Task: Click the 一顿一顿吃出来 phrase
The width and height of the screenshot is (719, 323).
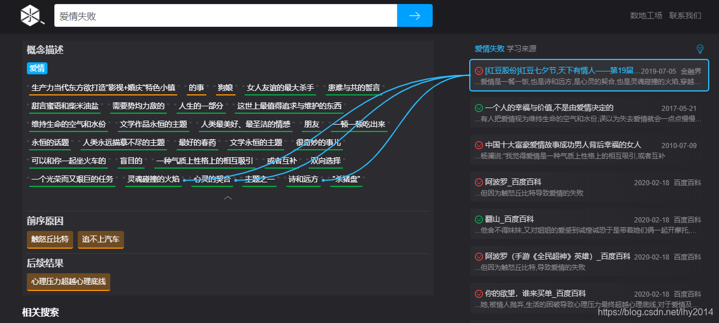Action: [359, 125]
